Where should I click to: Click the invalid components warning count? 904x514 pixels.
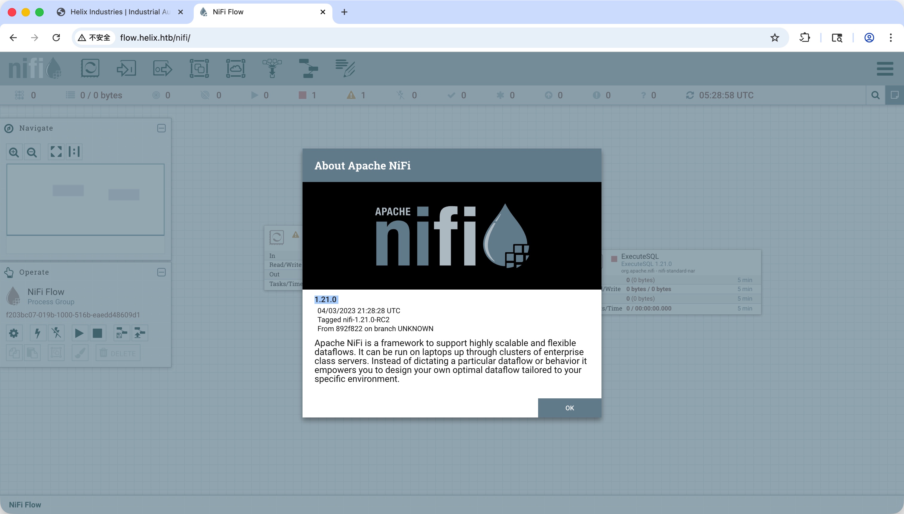pos(356,95)
